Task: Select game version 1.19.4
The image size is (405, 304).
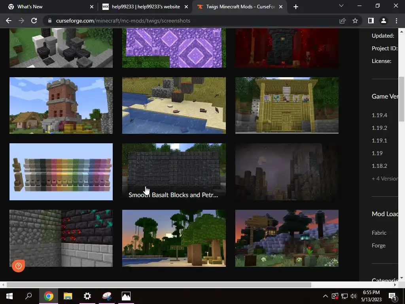Action: pyautogui.click(x=379, y=115)
